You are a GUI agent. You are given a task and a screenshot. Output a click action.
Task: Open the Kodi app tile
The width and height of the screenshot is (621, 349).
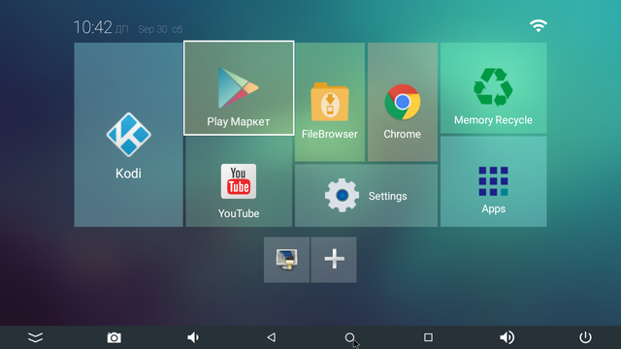[128, 135]
